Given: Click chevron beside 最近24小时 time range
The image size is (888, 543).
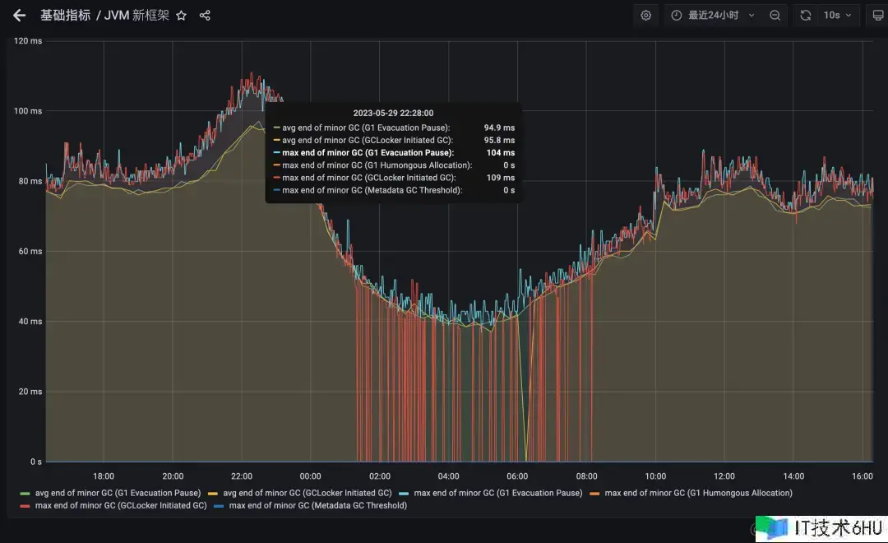Looking at the screenshot, I should [x=752, y=16].
